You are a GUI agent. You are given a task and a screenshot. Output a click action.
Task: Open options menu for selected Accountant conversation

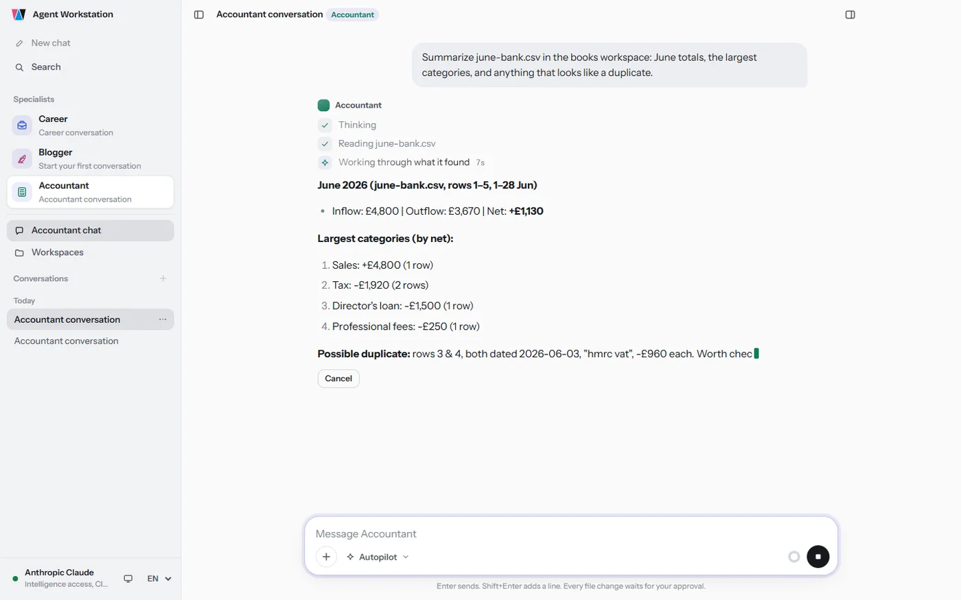[163, 320]
